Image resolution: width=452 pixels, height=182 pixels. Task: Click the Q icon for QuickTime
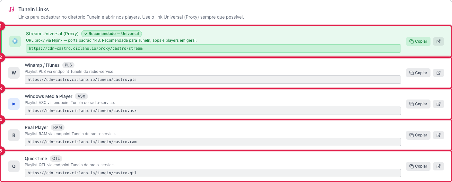click(14, 166)
